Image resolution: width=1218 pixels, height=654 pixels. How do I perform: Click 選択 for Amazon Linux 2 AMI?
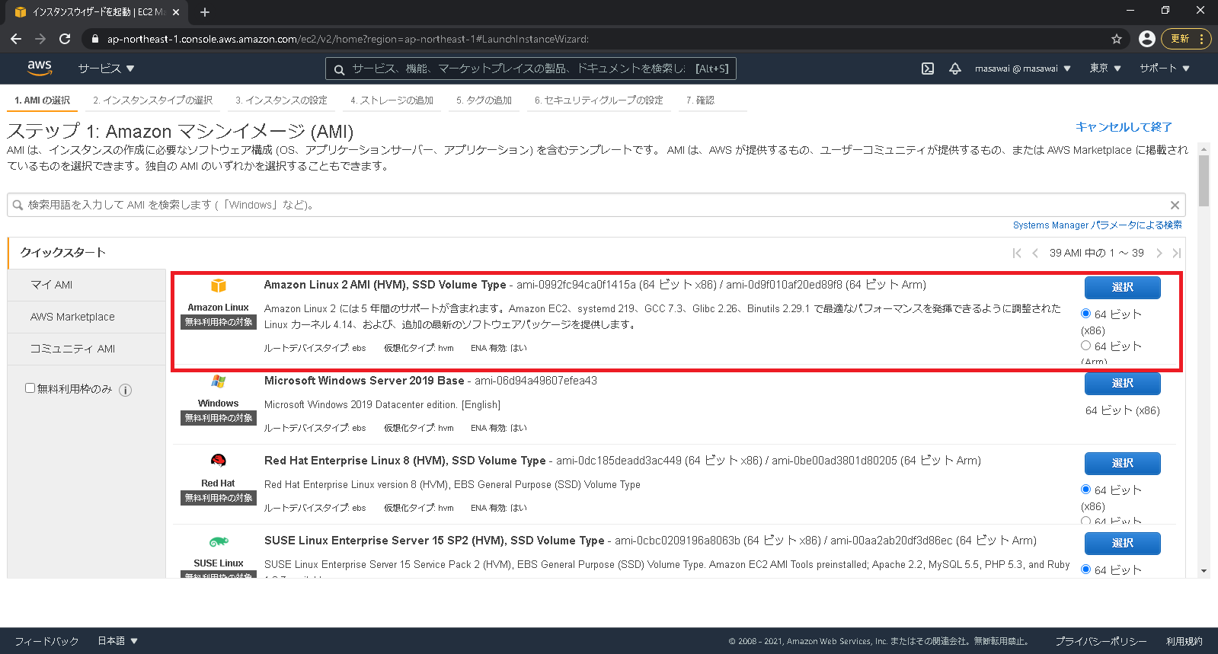point(1122,287)
